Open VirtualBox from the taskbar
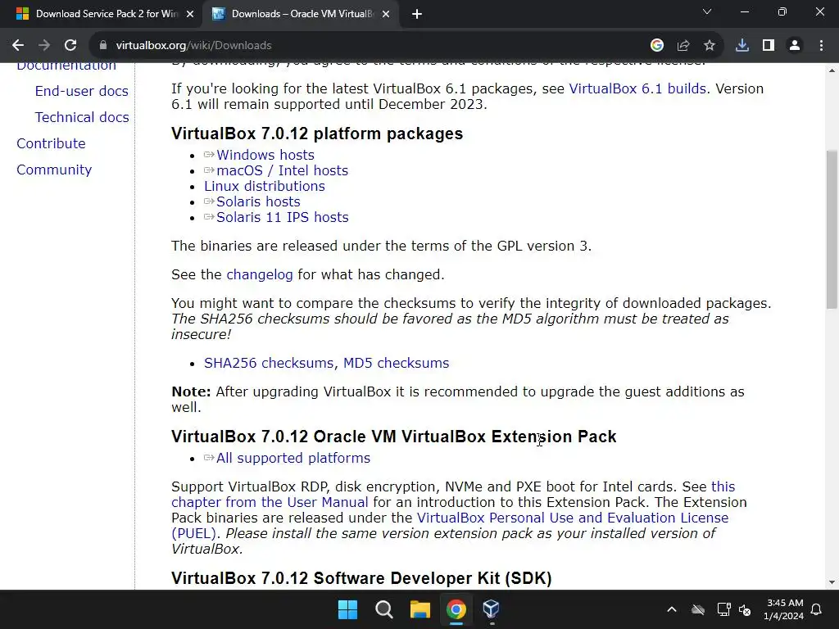 (x=492, y=609)
